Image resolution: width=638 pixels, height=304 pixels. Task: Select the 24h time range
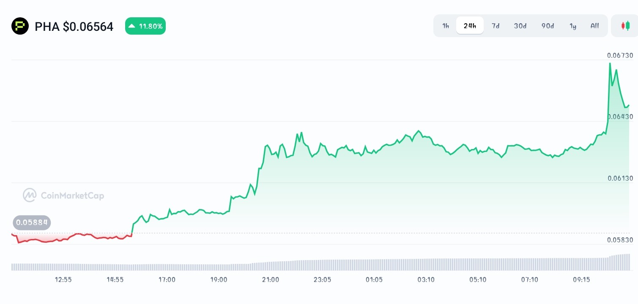tap(470, 26)
